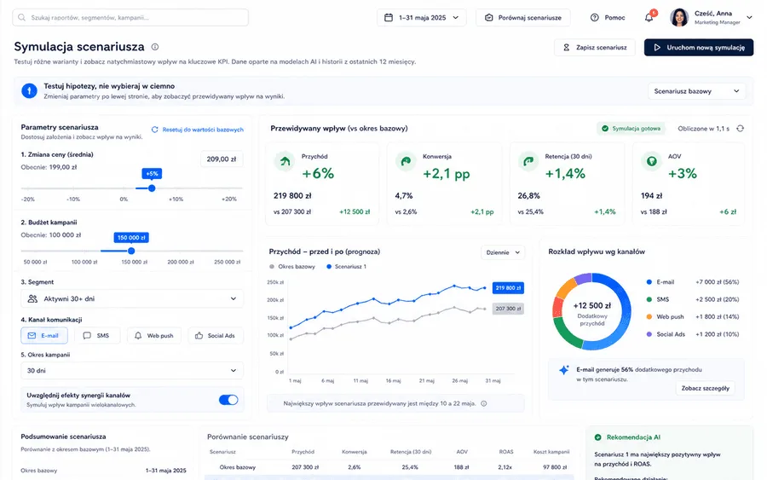Open notifications bell icon

(x=649, y=18)
